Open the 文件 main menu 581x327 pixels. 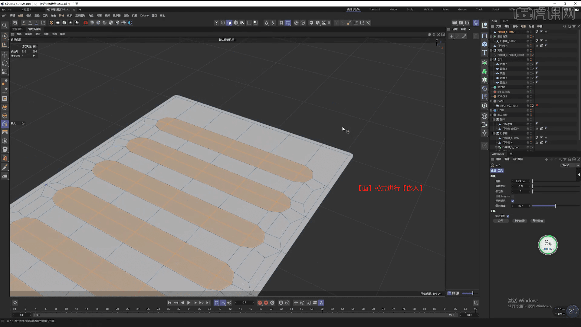click(x=4, y=15)
